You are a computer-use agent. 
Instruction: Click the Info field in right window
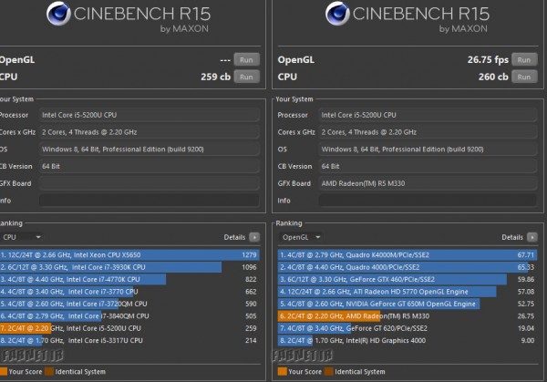pyautogui.click(x=428, y=201)
